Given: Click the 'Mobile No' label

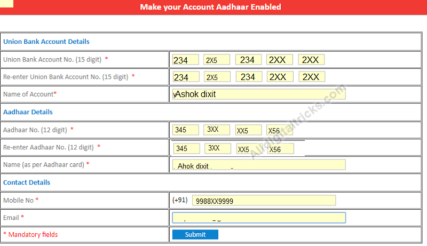Looking at the screenshot, I should tap(18, 201).
